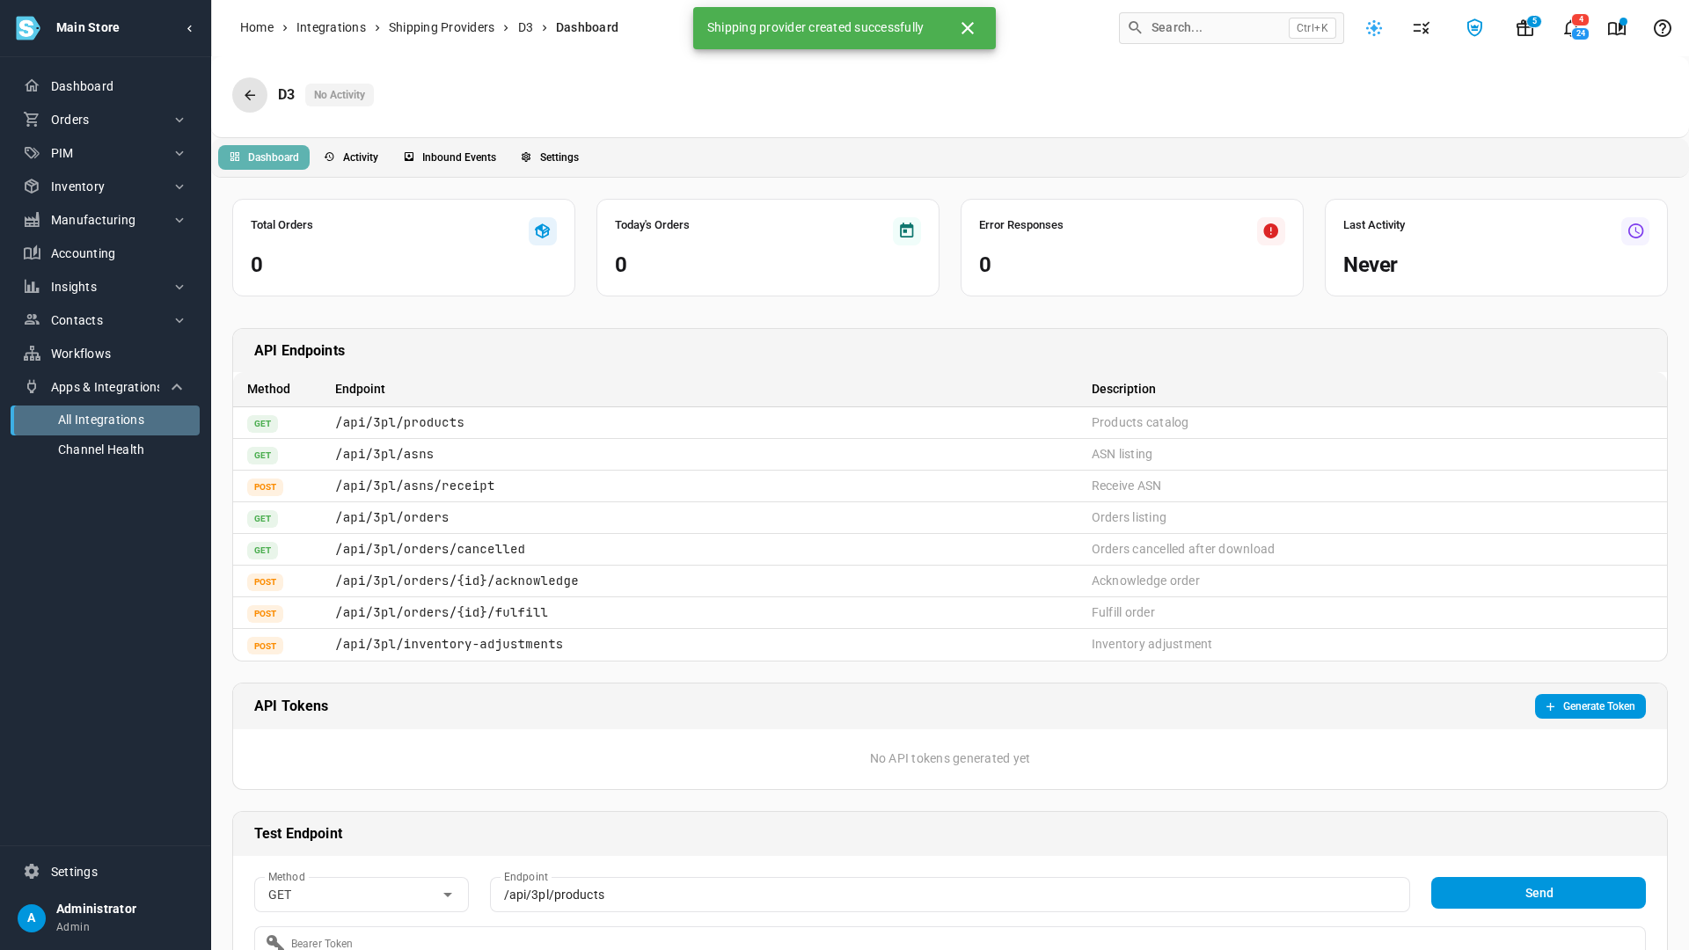1689x950 pixels.
Task: Select All Integrations in the sidebar
Action: tap(106, 420)
